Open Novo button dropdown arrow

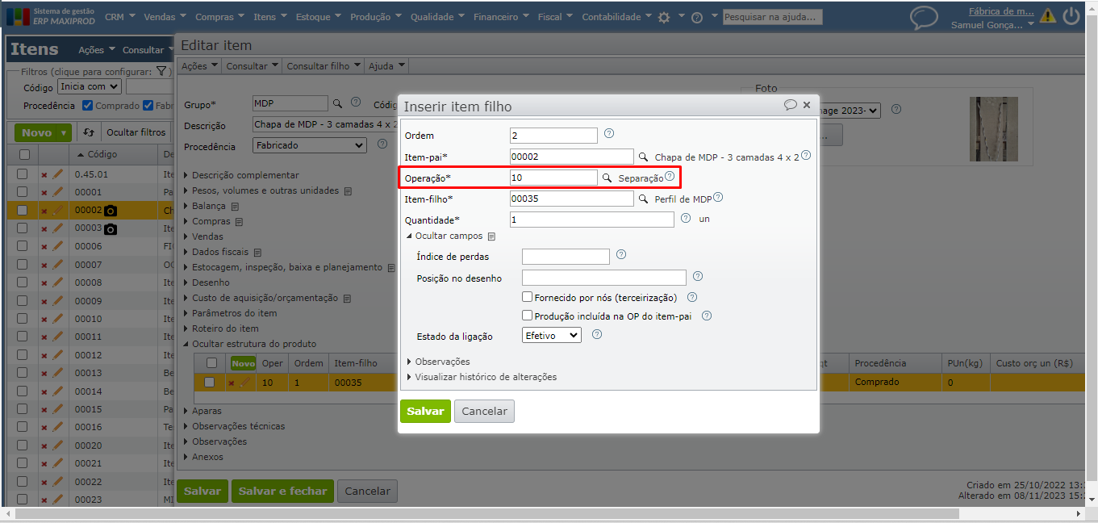point(65,132)
